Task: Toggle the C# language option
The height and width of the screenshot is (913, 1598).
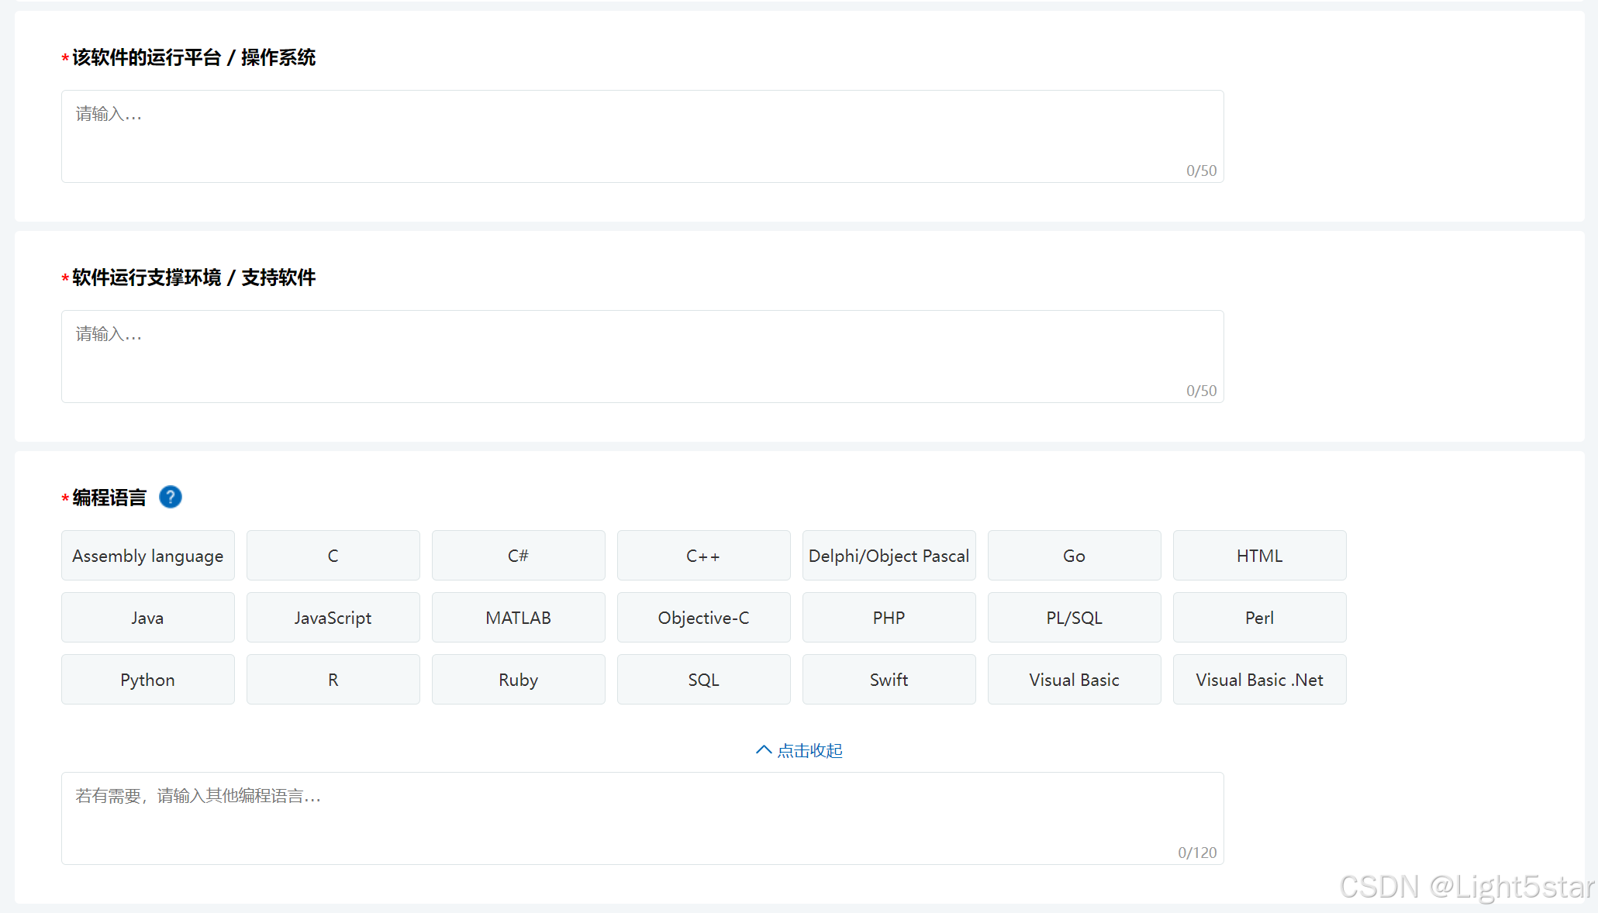Action: pyautogui.click(x=518, y=556)
